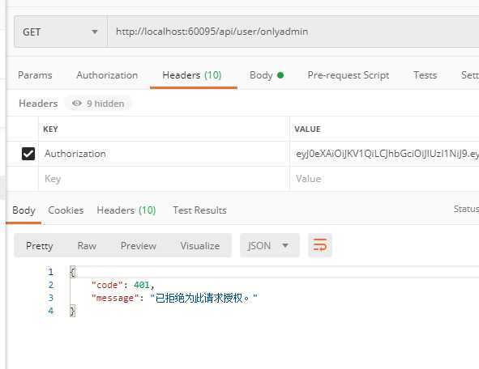Switch to the Params tab

click(x=35, y=75)
